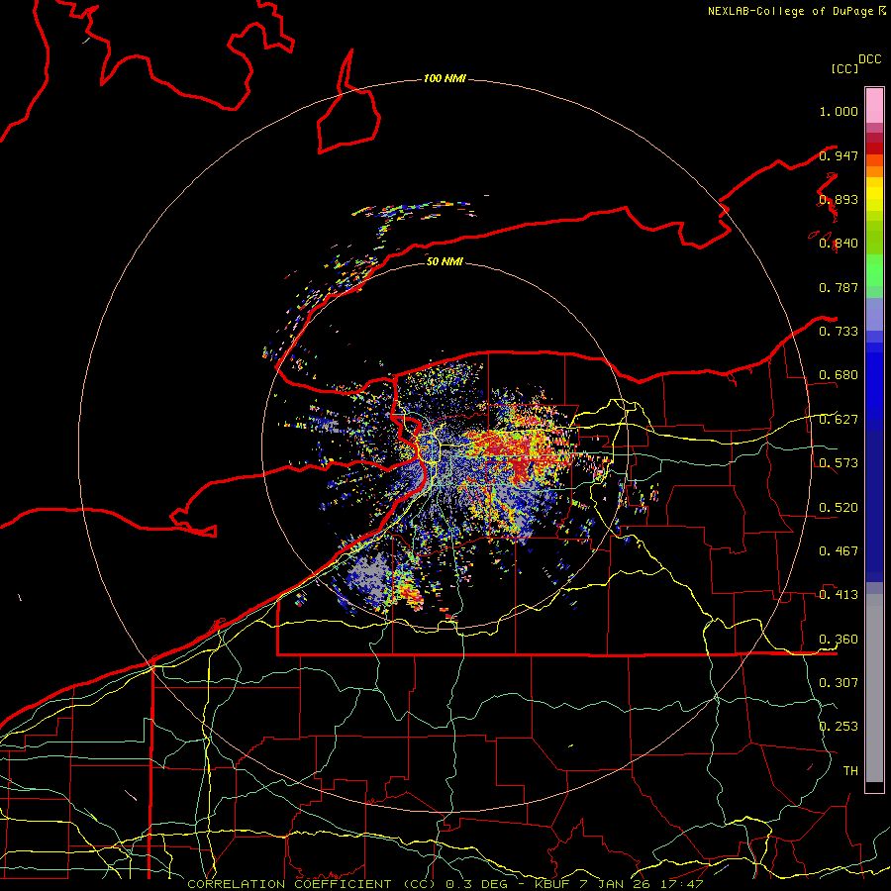891x891 pixels.
Task: Click the 0.307 color scale value
Action: (x=839, y=682)
